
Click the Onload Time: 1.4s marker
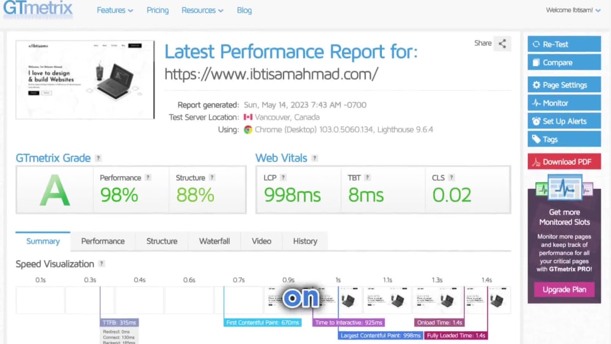coord(439,323)
